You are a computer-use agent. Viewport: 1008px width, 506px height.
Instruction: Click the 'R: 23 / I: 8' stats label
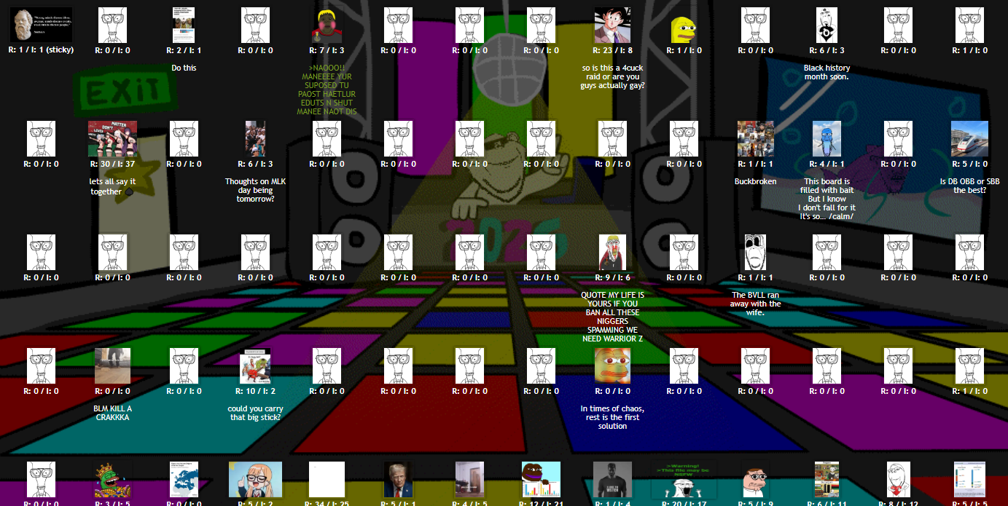click(x=612, y=50)
